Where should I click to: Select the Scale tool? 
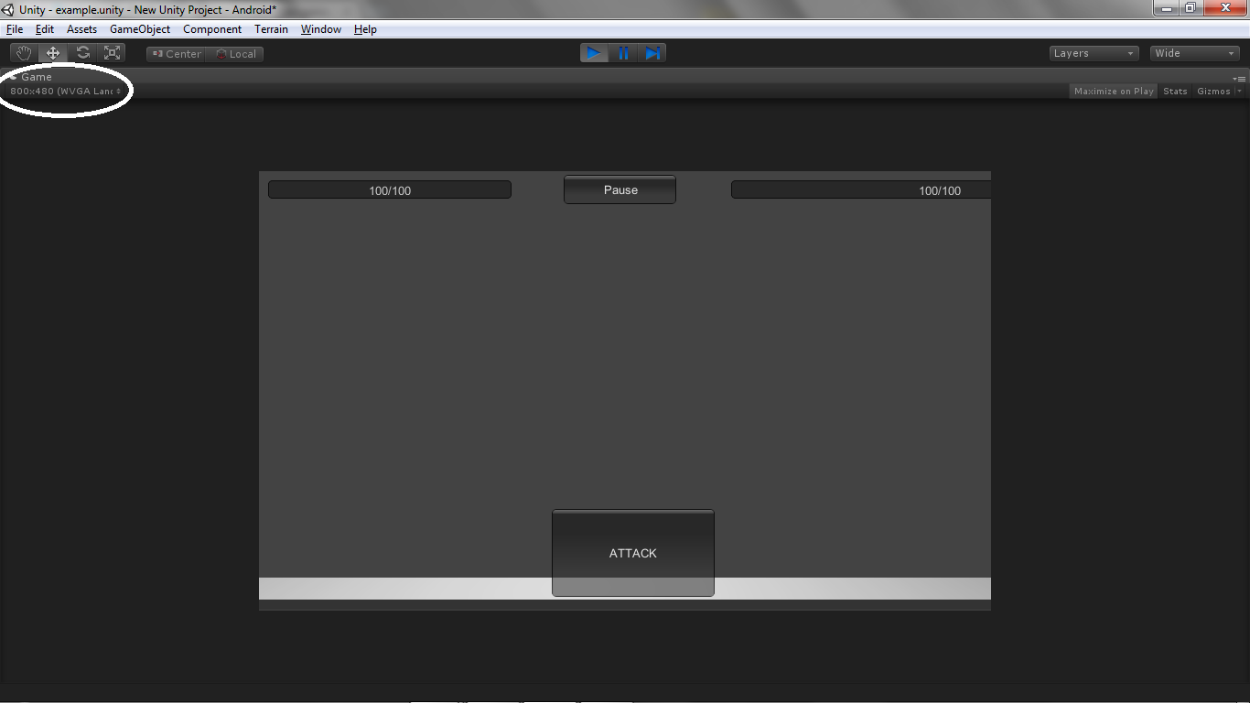coord(112,53)
